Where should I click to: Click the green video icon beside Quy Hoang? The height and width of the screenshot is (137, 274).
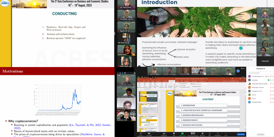pyautogui.click(x=269, y=80)
